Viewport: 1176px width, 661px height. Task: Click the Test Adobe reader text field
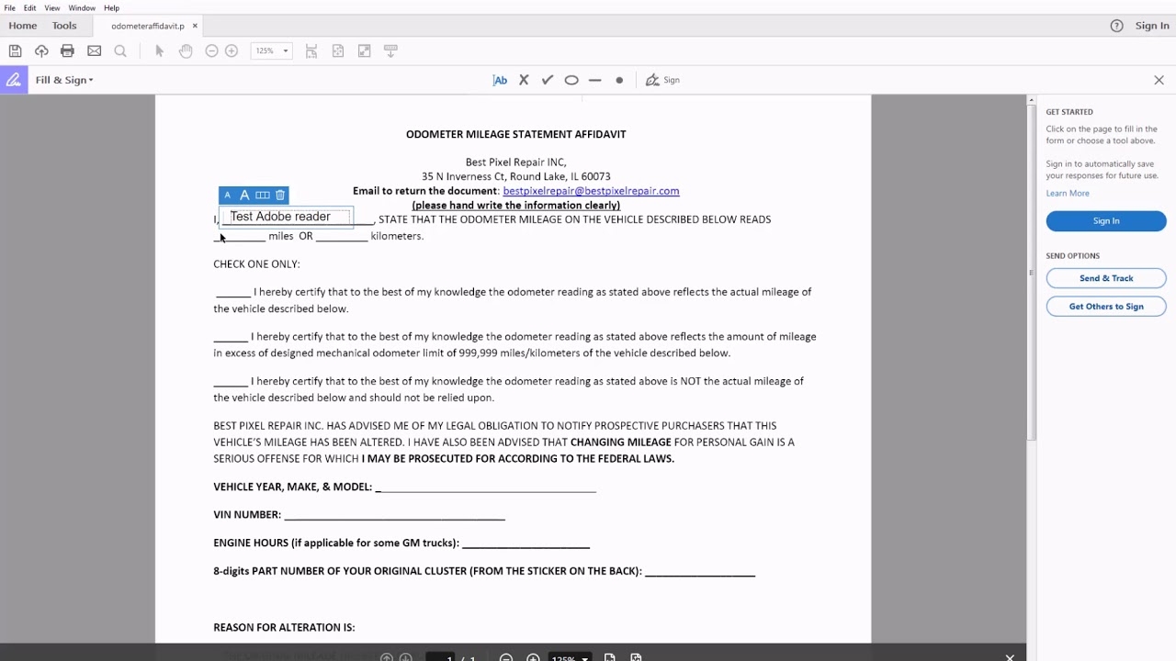coord(287,217)
